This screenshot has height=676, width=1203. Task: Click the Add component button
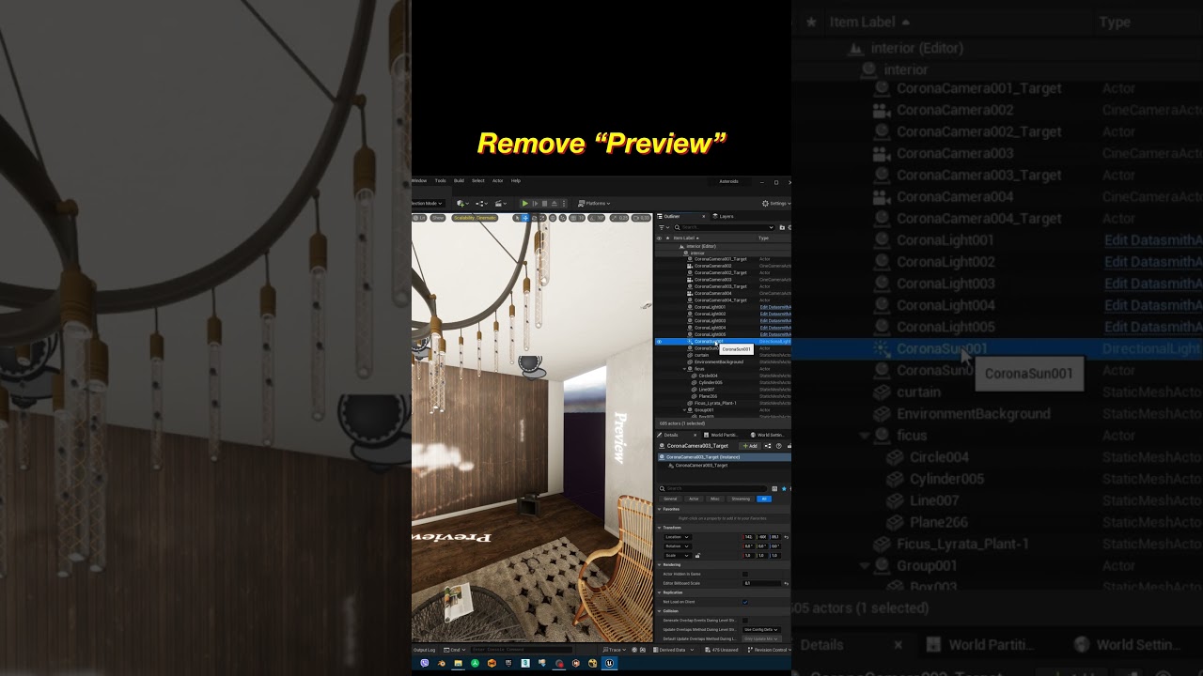749,446
